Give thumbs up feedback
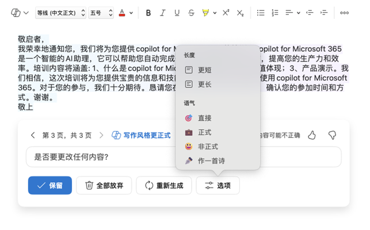Image resolution: width=370 pixels, height=230 pixels. (x=312, y=135)
